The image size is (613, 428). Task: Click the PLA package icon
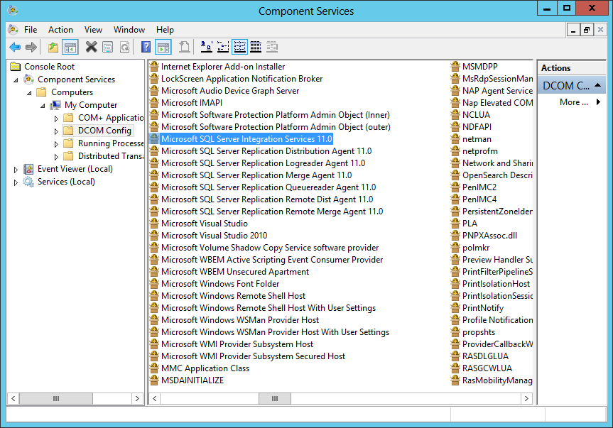tap(455, 224)
